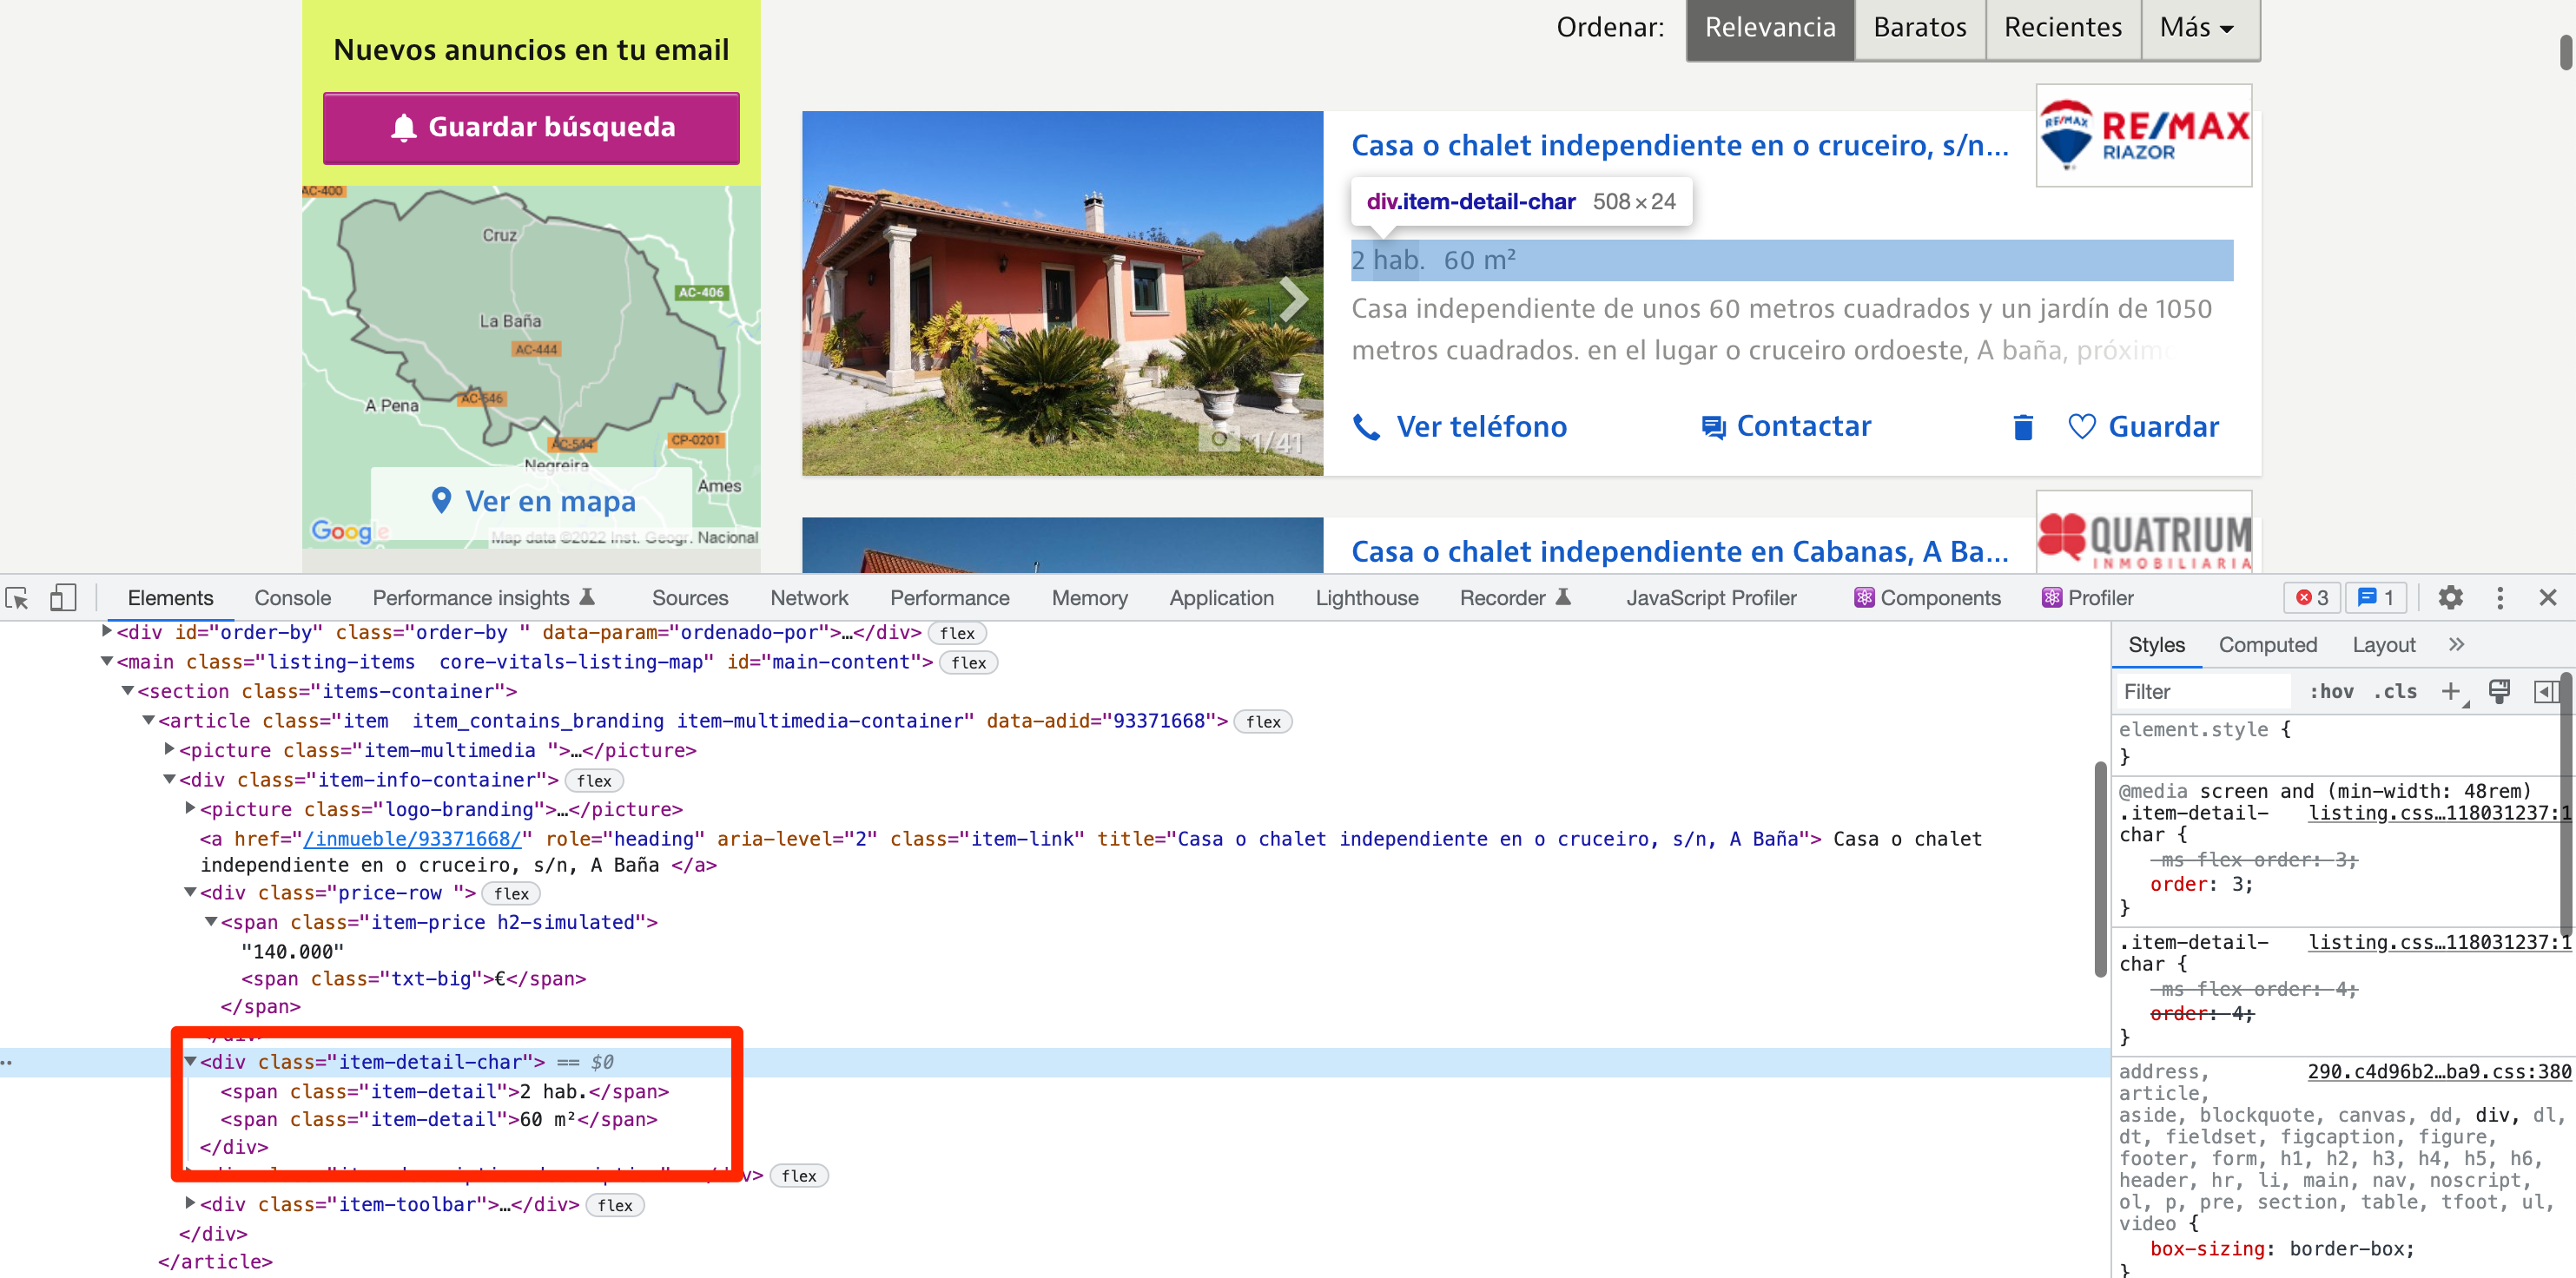
Task: Click the red errors counter badge
Action: tap(2313, 597)
